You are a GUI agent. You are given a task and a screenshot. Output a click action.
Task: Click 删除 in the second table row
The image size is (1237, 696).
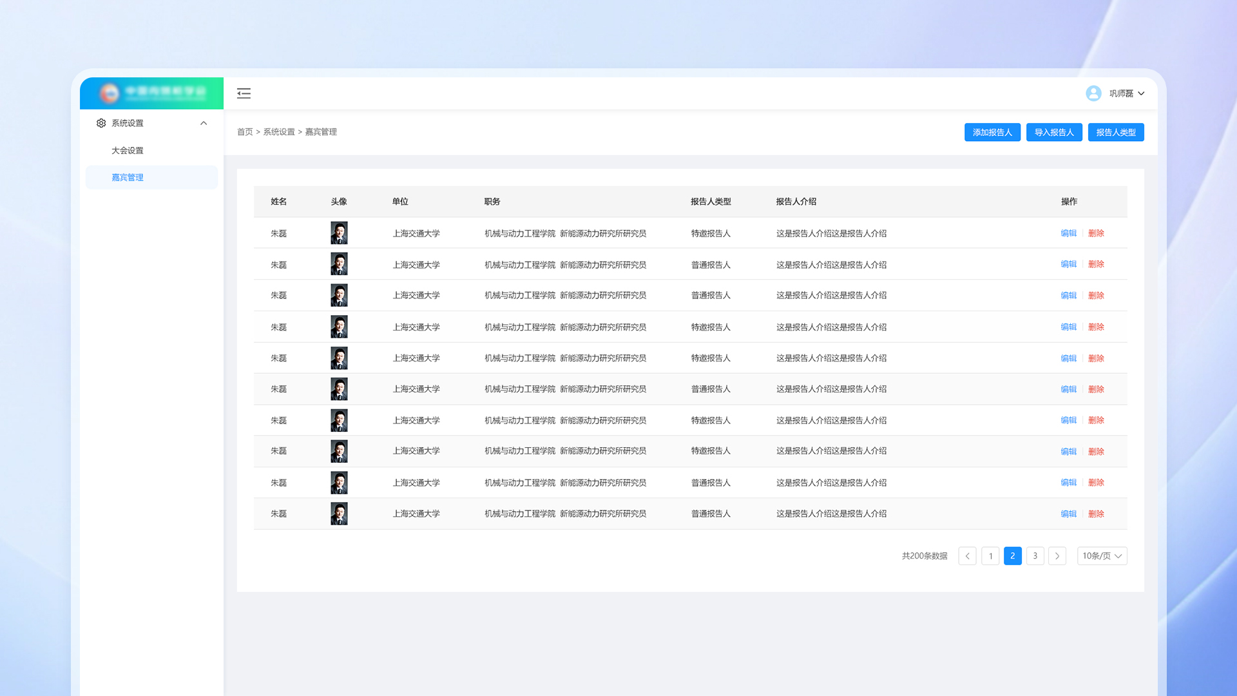point(1096,264)
